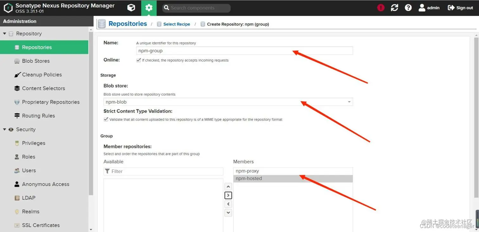The height and width of the screenshot is (232, 479).
Task: Click the Anonymous Access person icon
Action: (x=17, y=184)
